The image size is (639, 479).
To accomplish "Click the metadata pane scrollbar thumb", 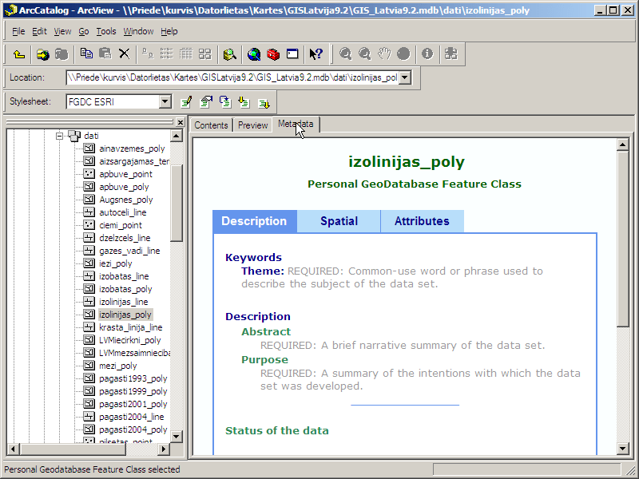I will 623,238.
